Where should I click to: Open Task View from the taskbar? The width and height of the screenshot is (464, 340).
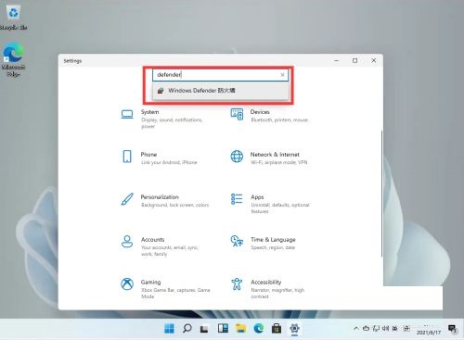click(x=204, y=329)
